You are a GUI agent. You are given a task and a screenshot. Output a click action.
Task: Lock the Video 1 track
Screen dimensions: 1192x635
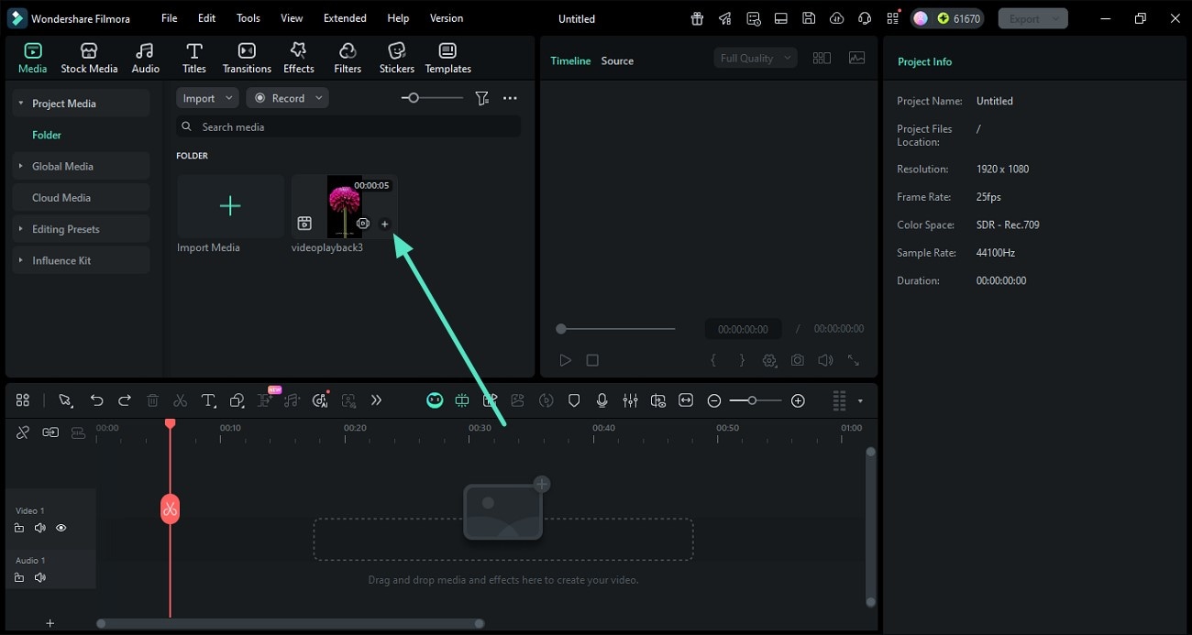point(19,528)
